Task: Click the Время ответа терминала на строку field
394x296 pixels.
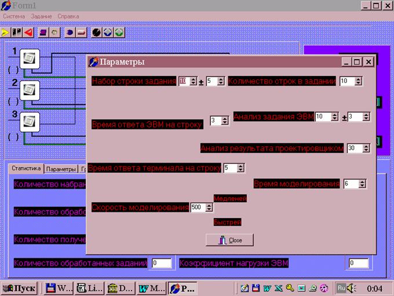Action: click(229, 168)
